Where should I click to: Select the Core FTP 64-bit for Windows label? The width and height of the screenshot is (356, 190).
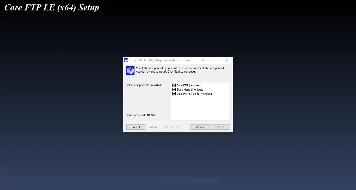(194, 94)
